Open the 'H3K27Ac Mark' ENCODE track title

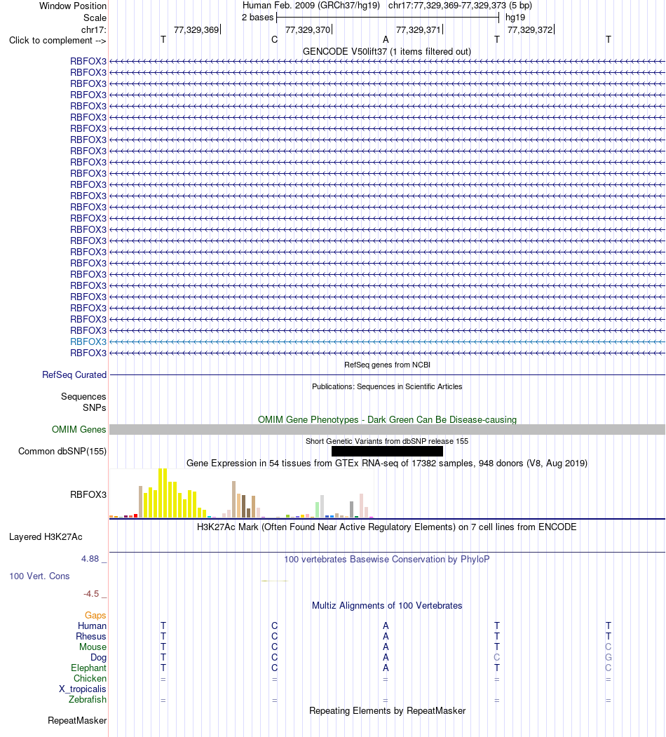[x=387, y=527]
